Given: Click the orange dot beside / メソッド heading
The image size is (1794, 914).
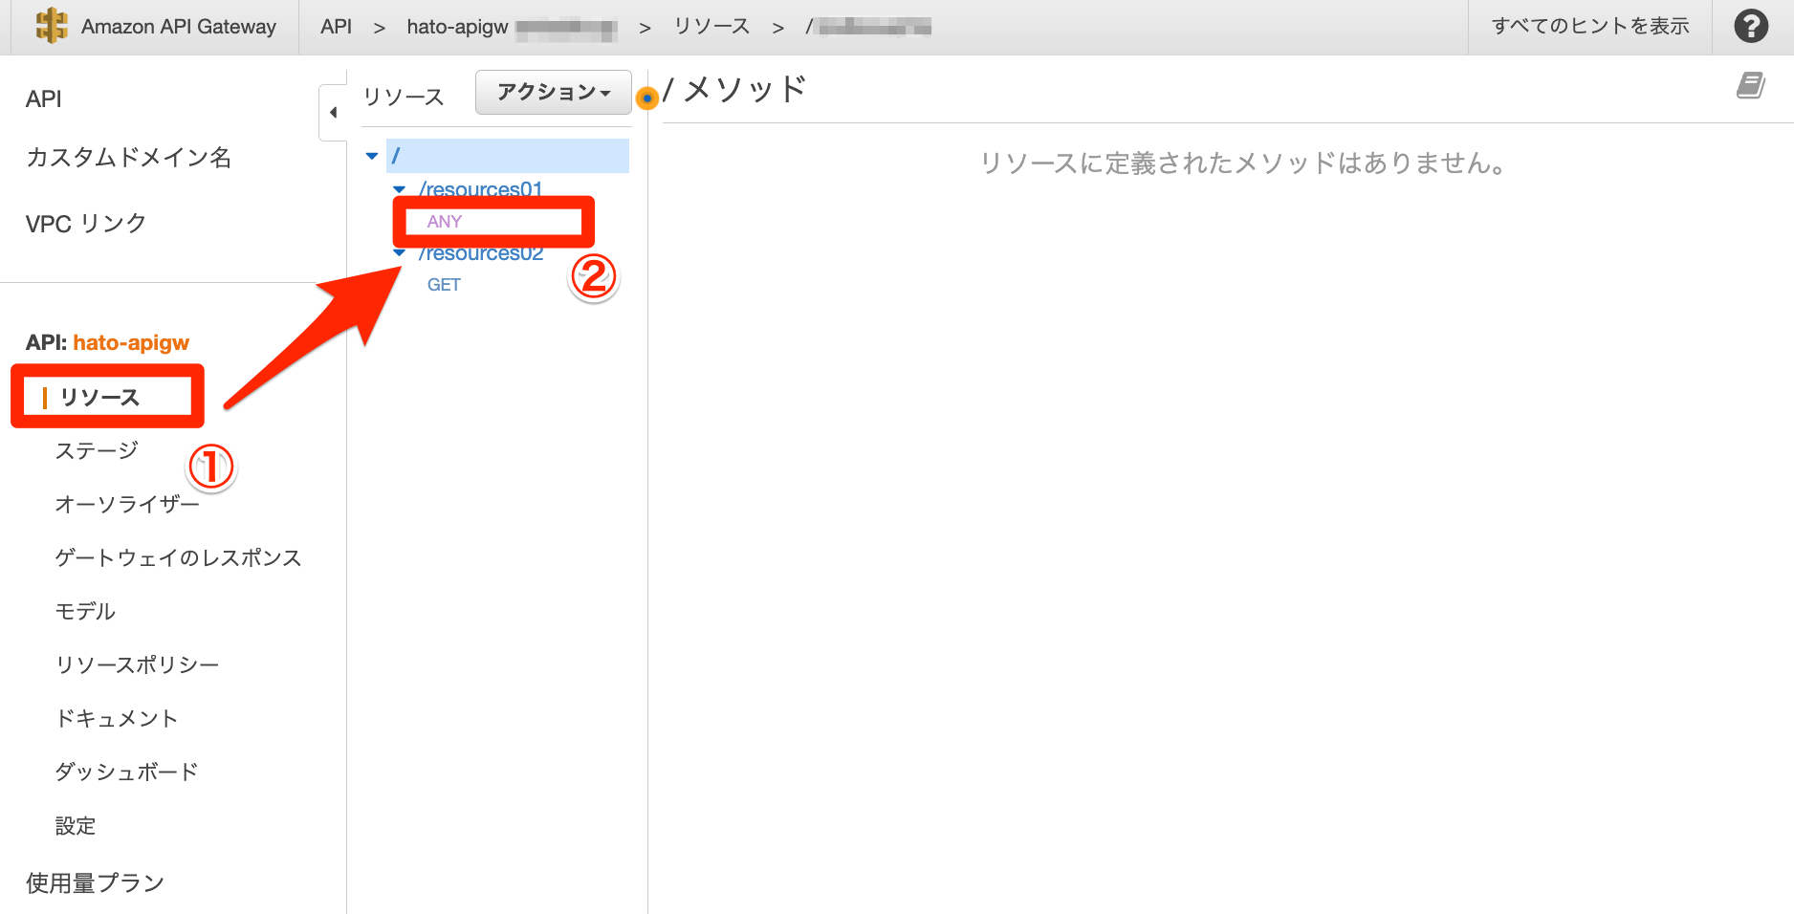Looking at the screenshot, I should coord(648,99).
